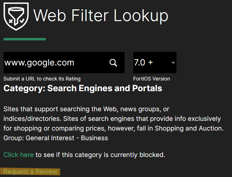Click the description line starting Sites that support
232x177 pixels.
pos(86,109)
